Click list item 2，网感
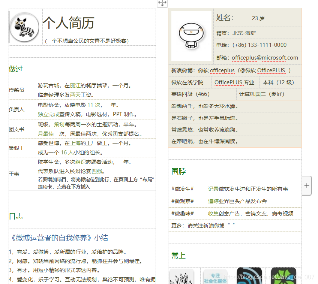 (x=75, y=261)
